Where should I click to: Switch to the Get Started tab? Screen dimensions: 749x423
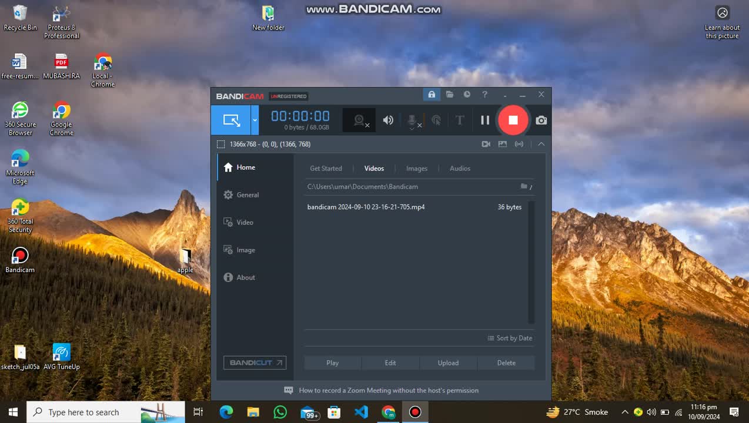(x=326, y=169)
